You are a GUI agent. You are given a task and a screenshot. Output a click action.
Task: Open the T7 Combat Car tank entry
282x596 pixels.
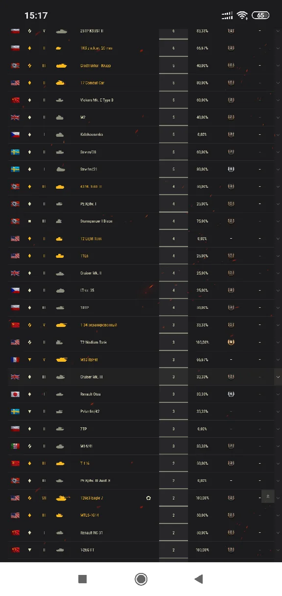(x=92, y=83)
